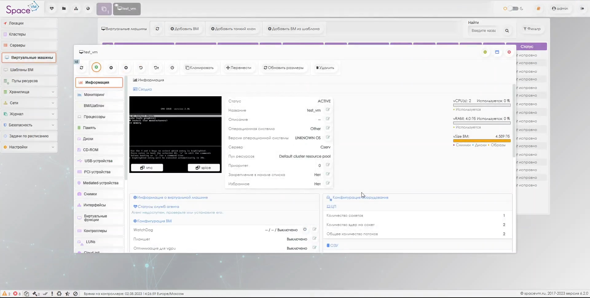Edit the priority value
This screenshot has height=298, width=590.
pos(328,165)
